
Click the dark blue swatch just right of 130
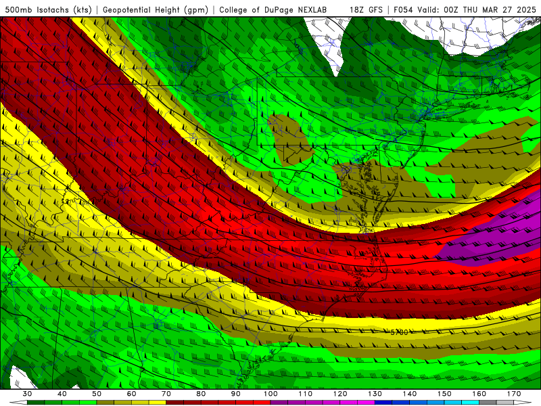tap(383, 403)
